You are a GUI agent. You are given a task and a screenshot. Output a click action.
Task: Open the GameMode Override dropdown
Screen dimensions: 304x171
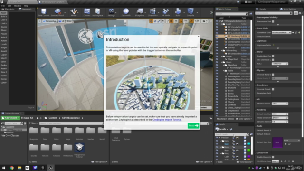pyautogui.click(x=281, y=33)
